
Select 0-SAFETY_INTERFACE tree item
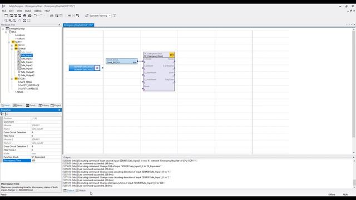pos(28,86)
